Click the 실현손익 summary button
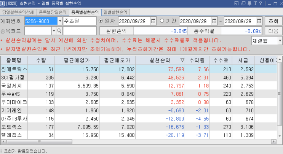283x154 pixels. (117, 31)
